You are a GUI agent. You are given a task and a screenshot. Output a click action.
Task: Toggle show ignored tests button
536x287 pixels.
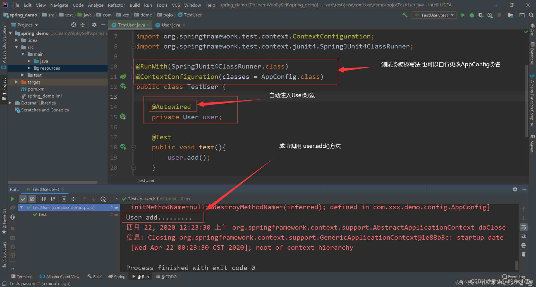[x=32, y=199]
